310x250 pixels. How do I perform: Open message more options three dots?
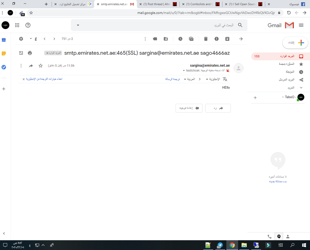tap(21, 66)
